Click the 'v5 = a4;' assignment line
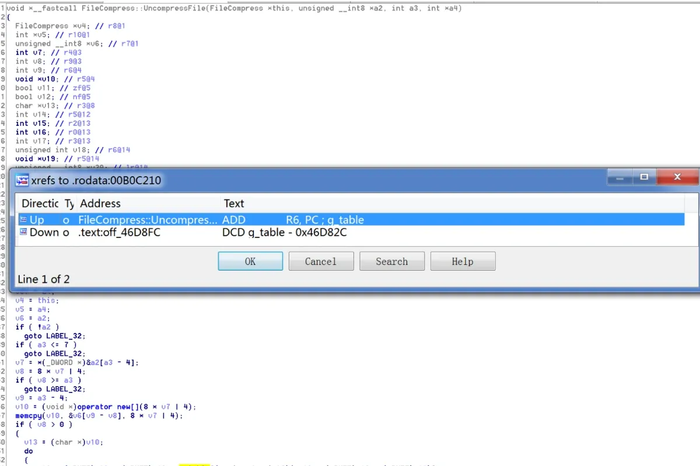The width and height of the screenshot is (700, 466). tap(33, 309)
